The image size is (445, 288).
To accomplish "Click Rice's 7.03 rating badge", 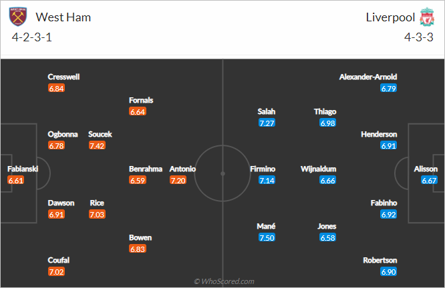I will [97, 215].
